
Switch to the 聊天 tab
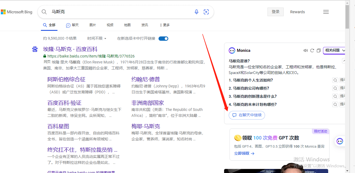point(72,25)
